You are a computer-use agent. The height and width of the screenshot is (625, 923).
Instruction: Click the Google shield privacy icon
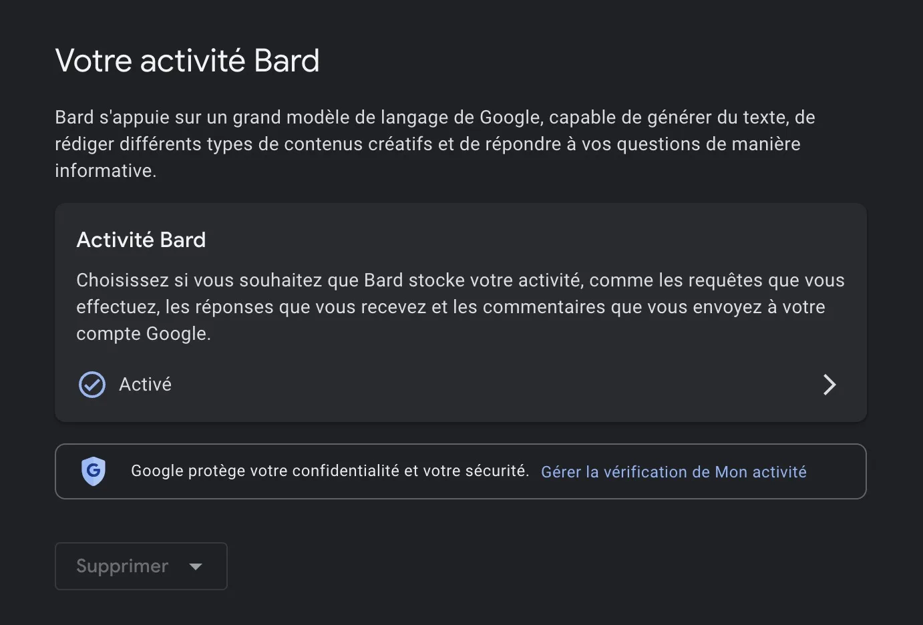pos(94,471)
